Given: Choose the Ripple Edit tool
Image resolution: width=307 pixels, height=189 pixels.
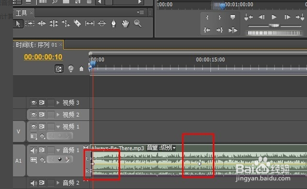Looking at the screenshot, I should [42, 24].
